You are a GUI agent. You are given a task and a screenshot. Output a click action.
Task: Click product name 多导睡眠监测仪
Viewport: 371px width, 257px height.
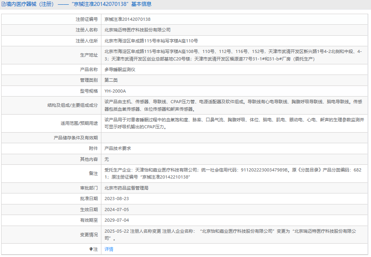coord(120,69)
